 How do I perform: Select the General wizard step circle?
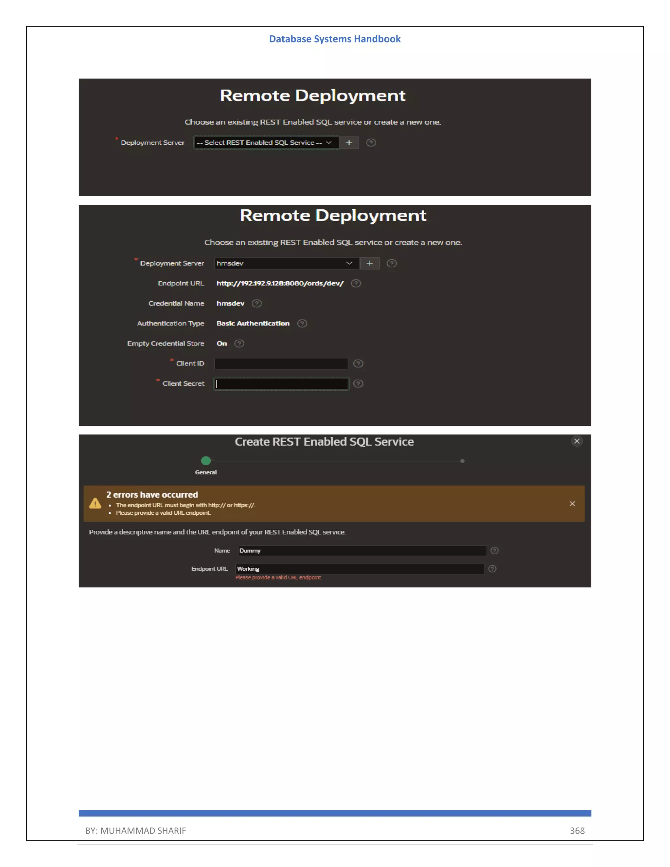[205, 461]
